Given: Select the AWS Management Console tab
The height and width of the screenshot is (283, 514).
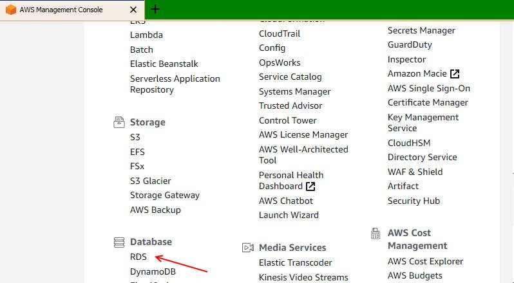Looking at the screenshot, I should coord(72,10).
